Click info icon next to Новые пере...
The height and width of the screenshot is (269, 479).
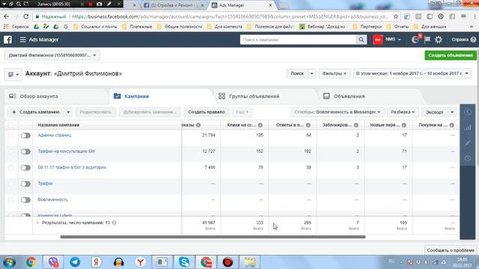click(404, 125)
